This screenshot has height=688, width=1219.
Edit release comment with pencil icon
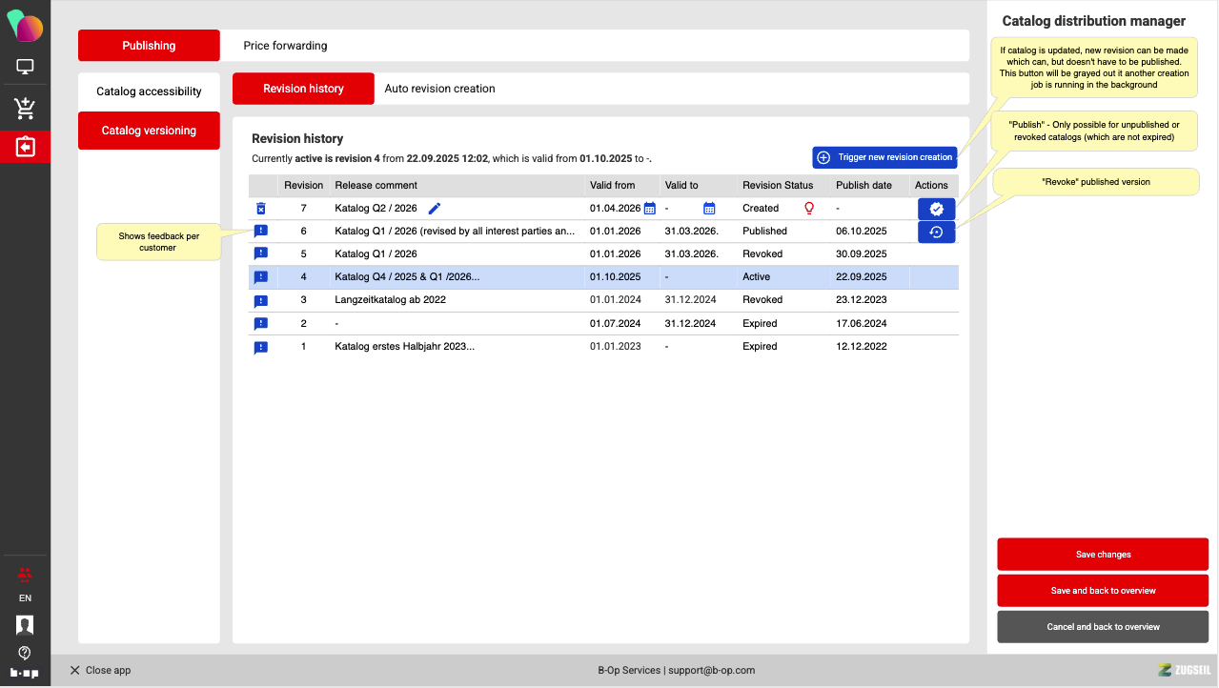click(435, 209)
